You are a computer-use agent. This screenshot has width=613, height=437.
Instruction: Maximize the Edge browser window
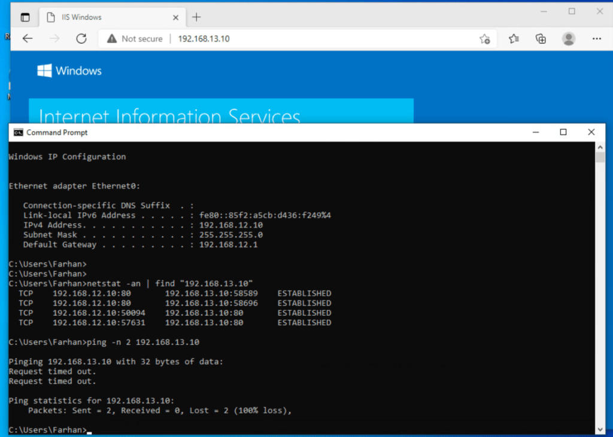coord(572,11)
